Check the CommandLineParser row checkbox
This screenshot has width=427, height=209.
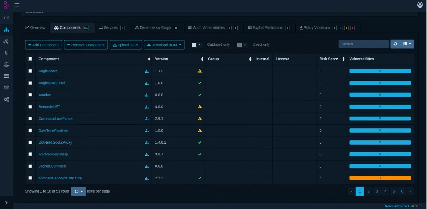tap(30, 118)
